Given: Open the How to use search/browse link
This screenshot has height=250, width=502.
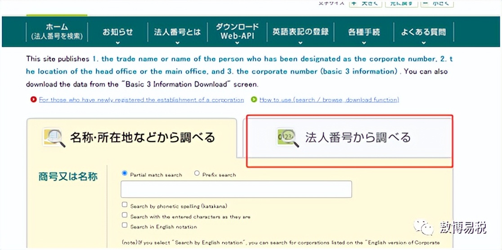Looking at the screenshot, I should (329, 100).
